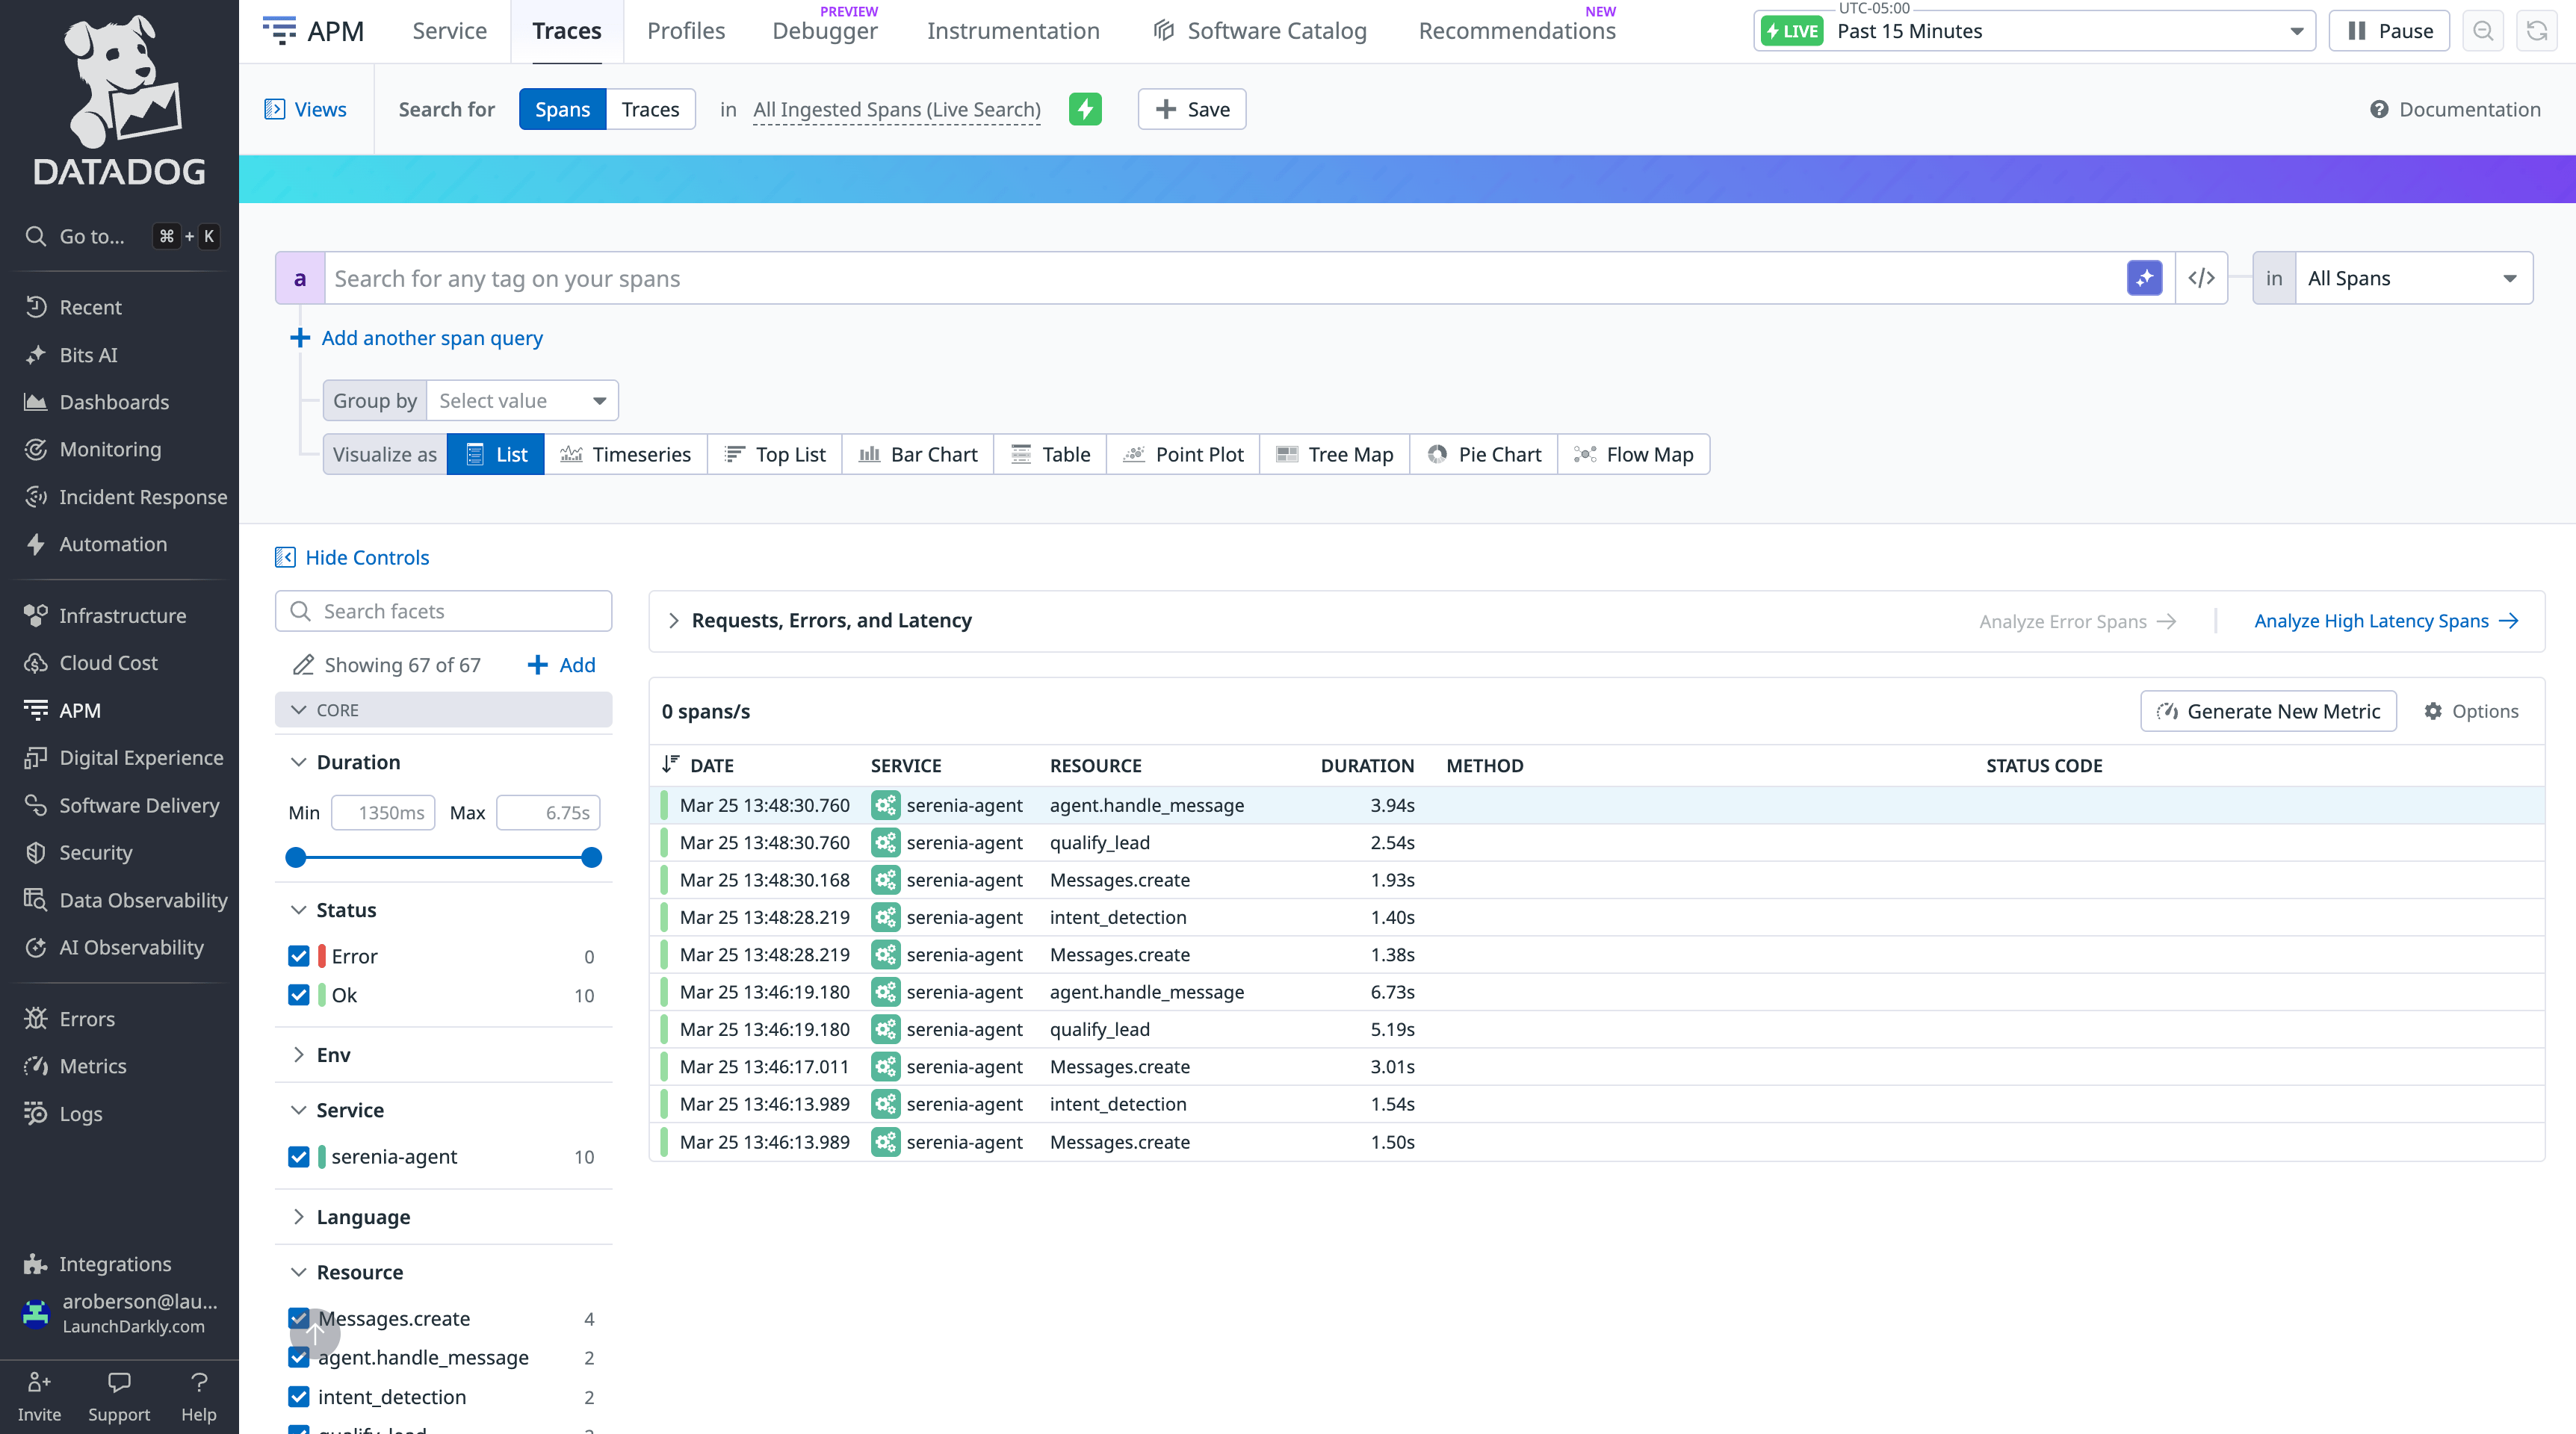2576x1434 pixels.
Task: Click the Duration maximum slider handle
Action: click(x=591, y=857)
